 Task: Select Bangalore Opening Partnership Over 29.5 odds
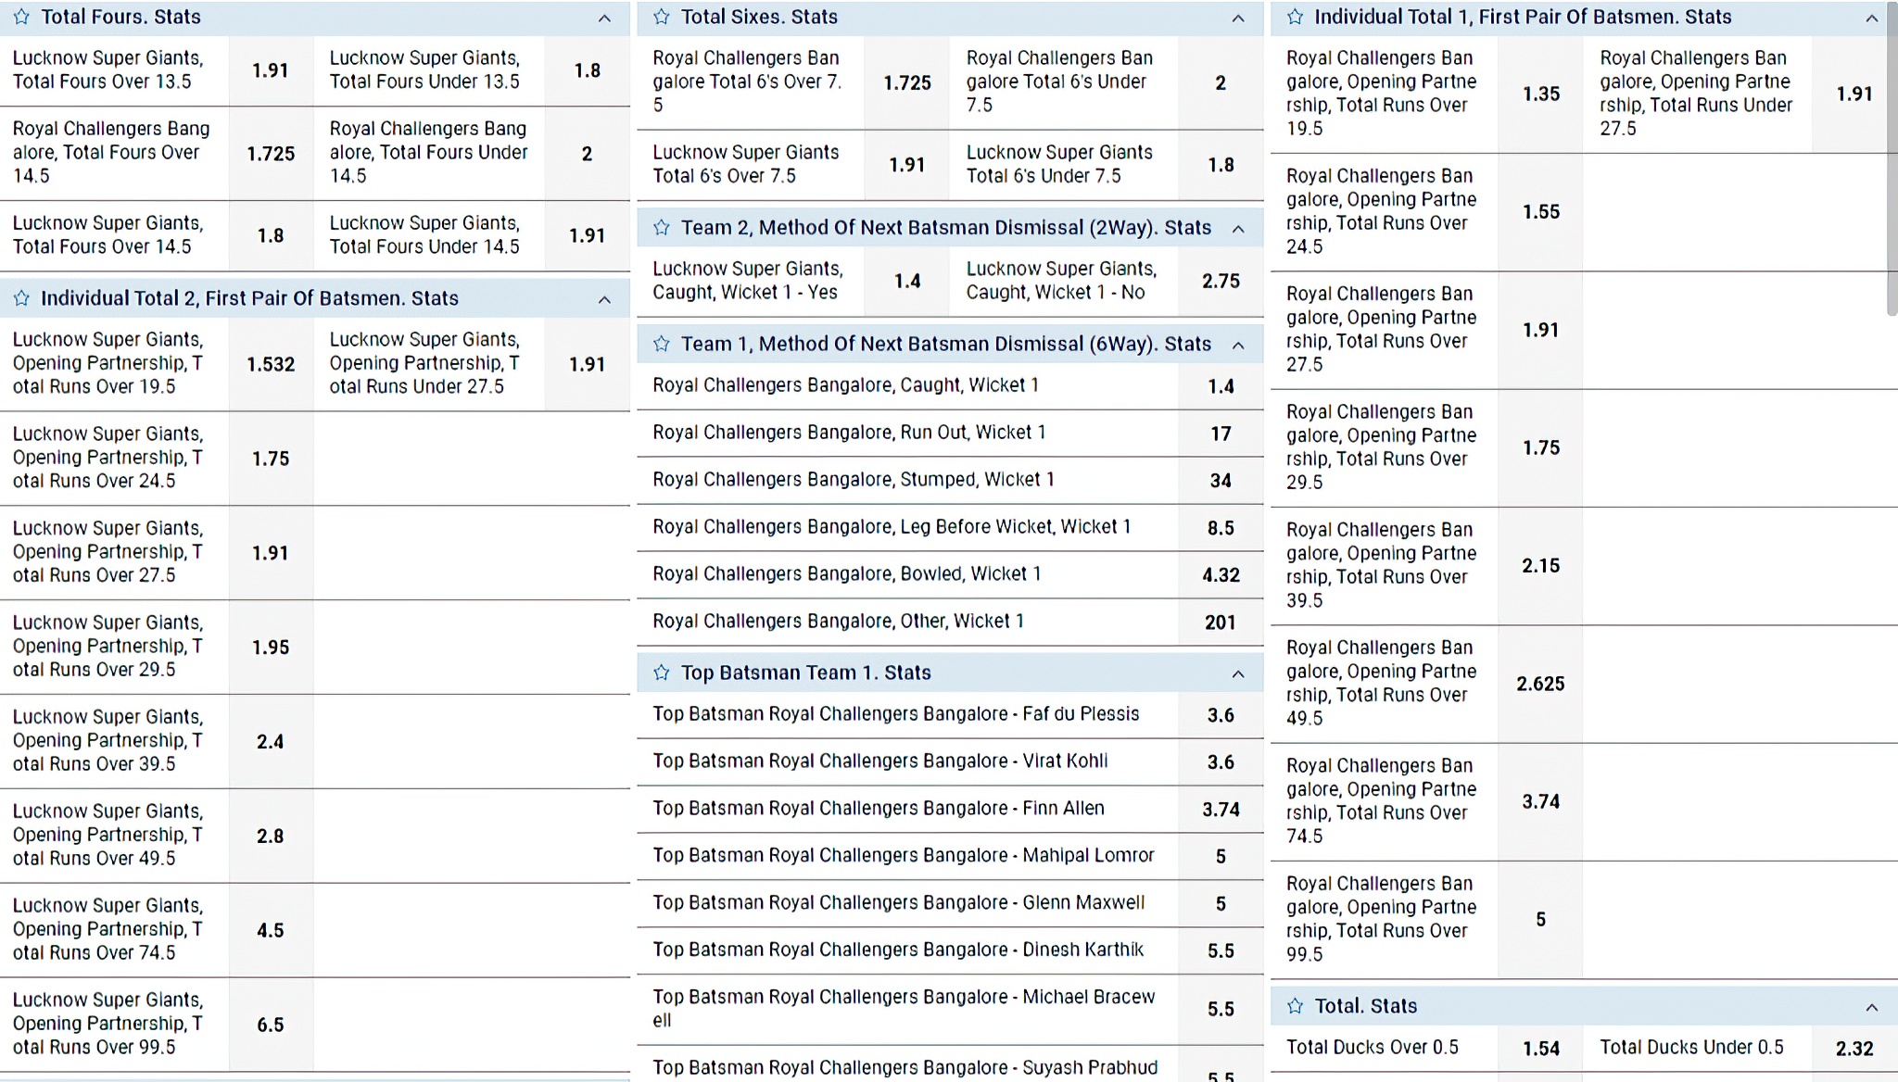[1540, 448]
